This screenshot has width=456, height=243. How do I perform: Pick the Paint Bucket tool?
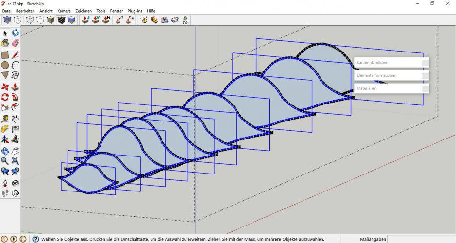tap(5, 43)
